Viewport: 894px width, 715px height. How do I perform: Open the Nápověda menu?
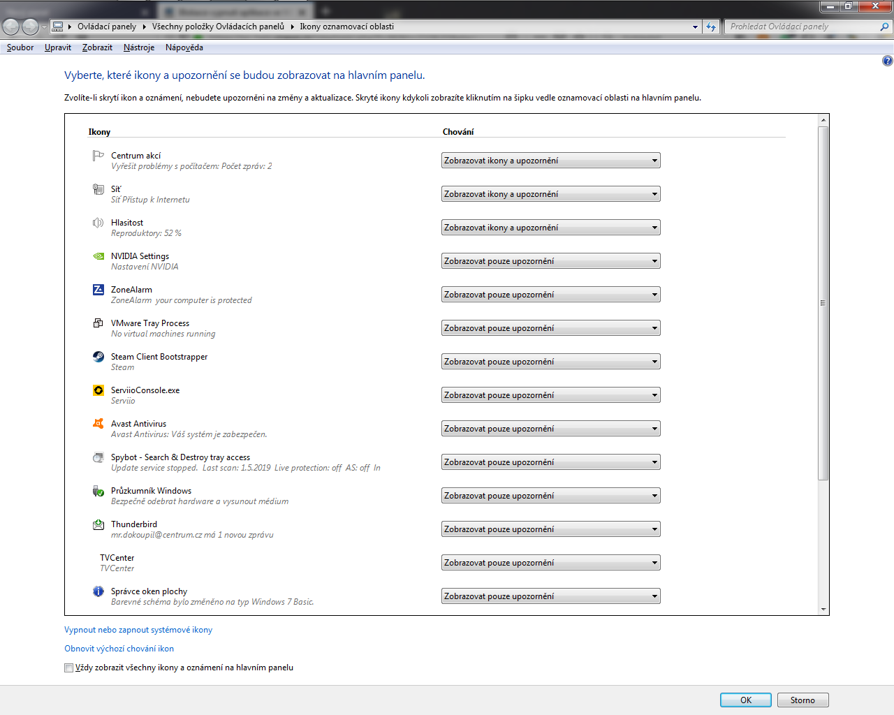(x=184, y=47)
